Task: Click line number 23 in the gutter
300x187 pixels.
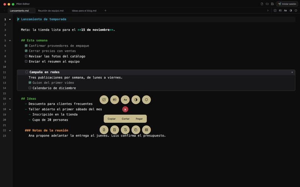Action: [4, 136]
